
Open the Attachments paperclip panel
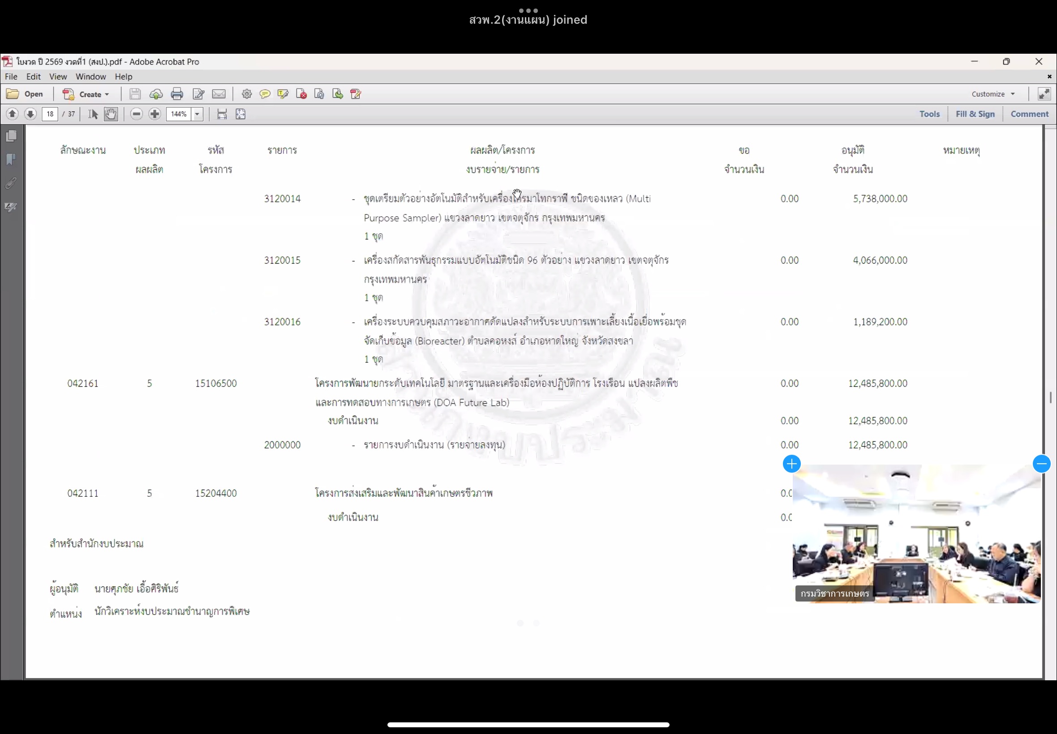[12, 183]
